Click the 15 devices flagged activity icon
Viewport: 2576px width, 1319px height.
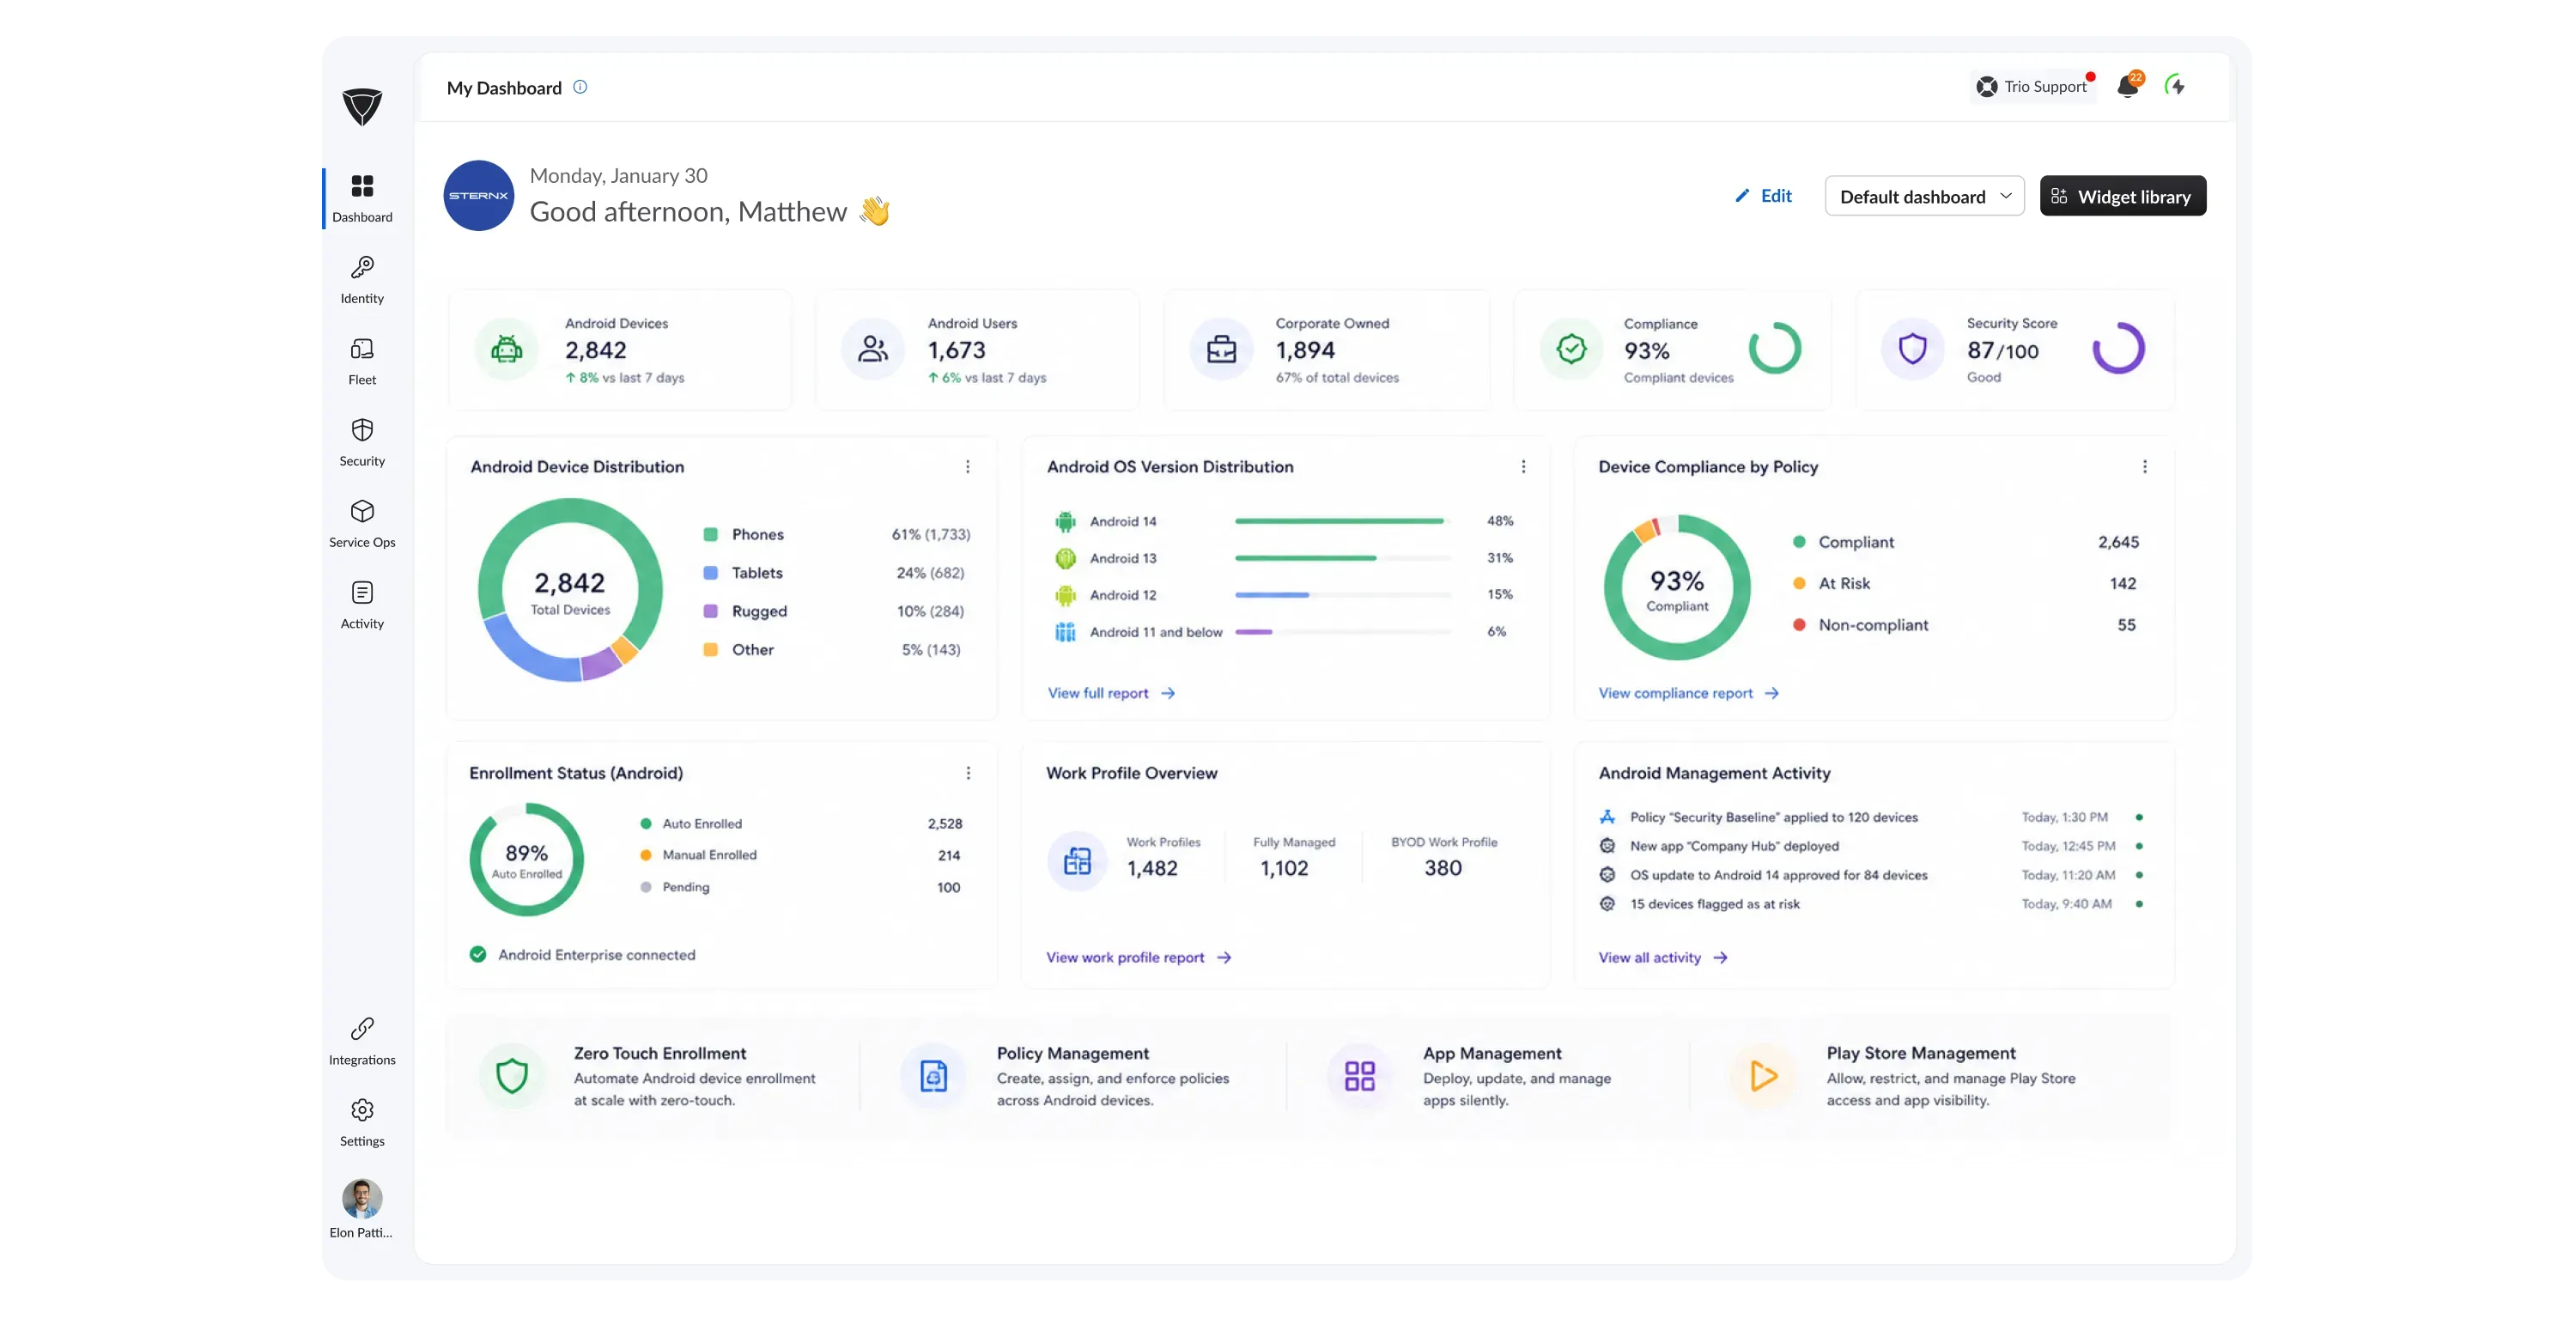[1607, 904]
